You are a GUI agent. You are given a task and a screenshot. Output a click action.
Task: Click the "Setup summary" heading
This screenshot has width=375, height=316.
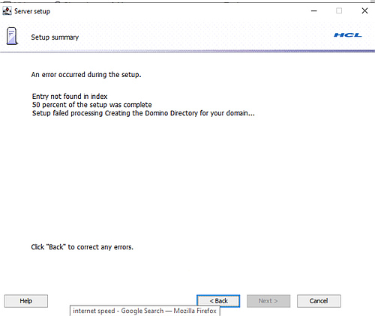click(x=55, y=37)
